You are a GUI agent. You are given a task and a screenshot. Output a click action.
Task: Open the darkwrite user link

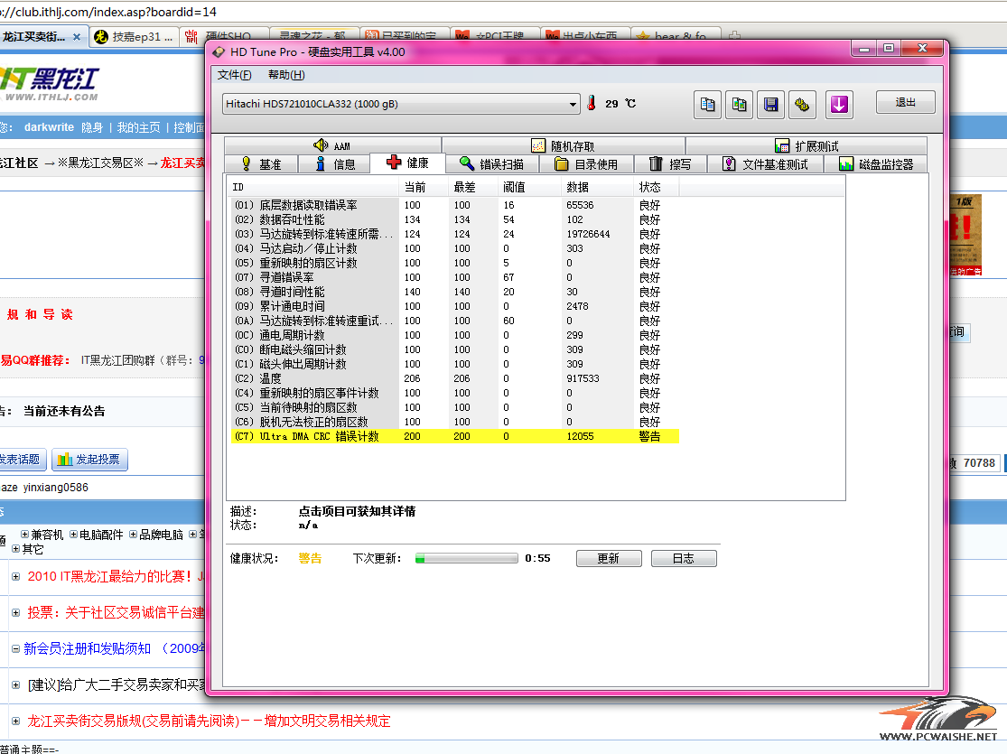tap(49, 127)
